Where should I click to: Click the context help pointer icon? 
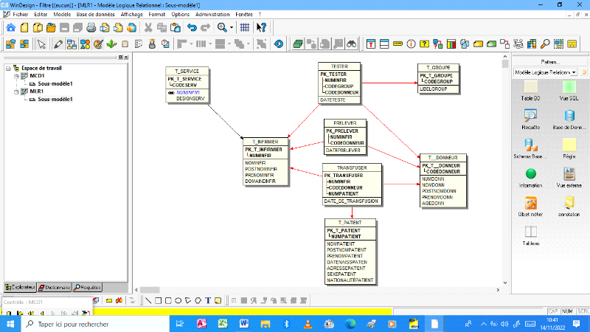coord(261,27)
